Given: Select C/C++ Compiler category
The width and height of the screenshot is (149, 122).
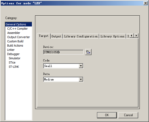Looking at the screenshot, I should point(17,29).
